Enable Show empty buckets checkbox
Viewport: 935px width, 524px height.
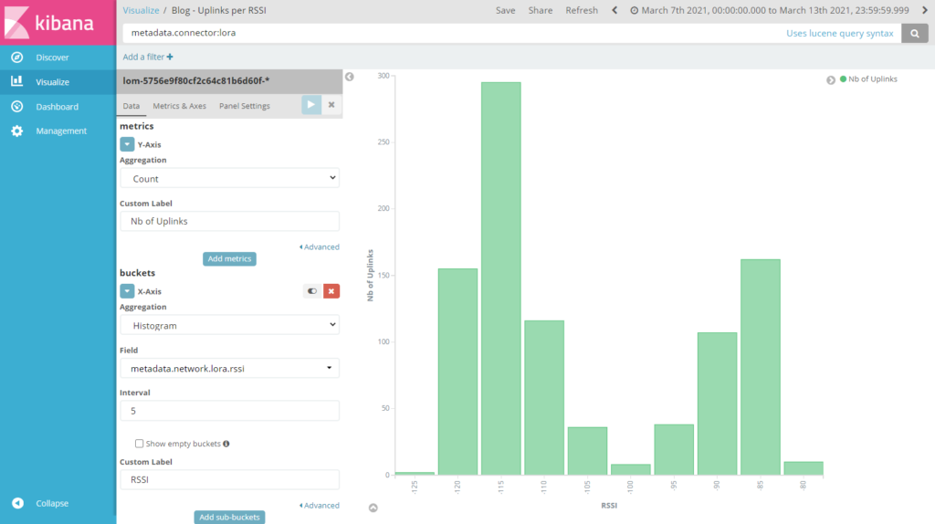[139, 444]
